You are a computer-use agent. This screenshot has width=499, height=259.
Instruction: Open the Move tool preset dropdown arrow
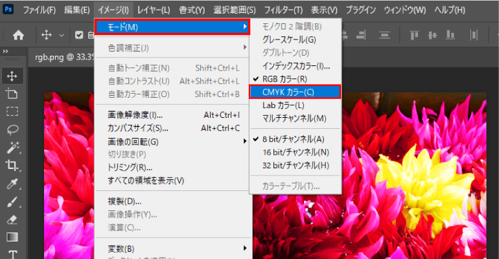62,35
